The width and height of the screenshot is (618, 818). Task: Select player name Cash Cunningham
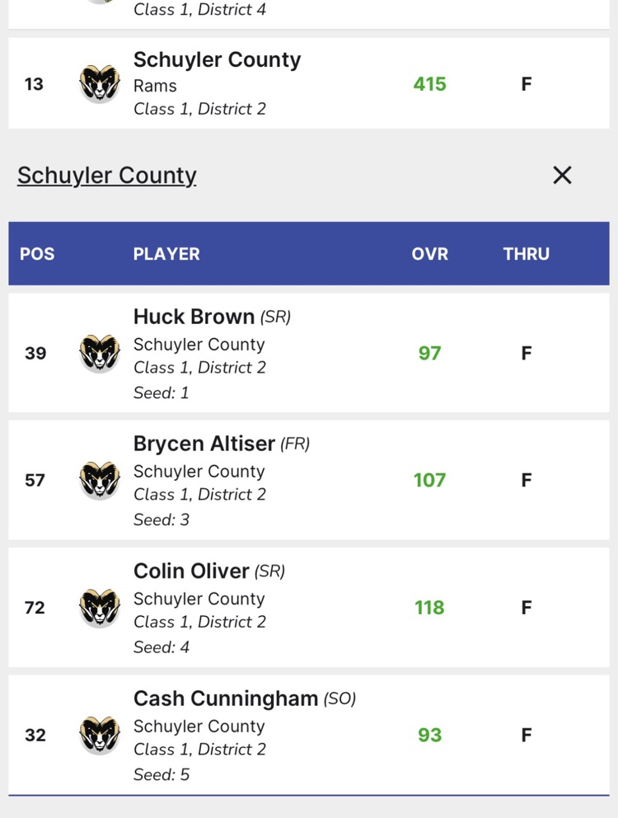(x=226, y=698)
